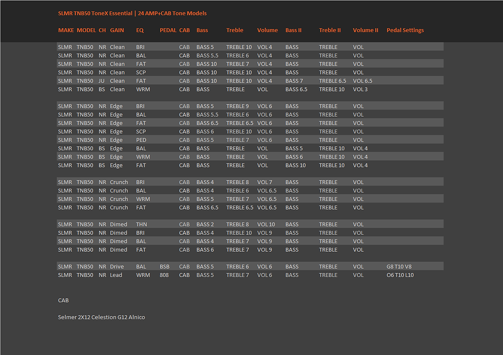Click the Treble II column header
503x355 pixels.
pos(330,30)
